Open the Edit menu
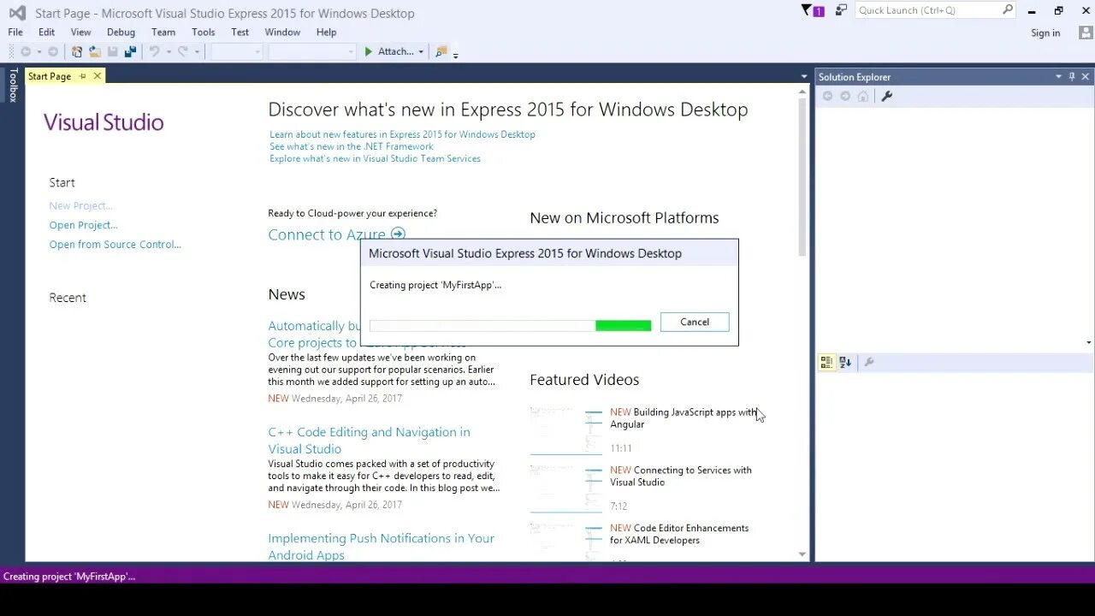 pyautogui.click(x=46, y=33)
